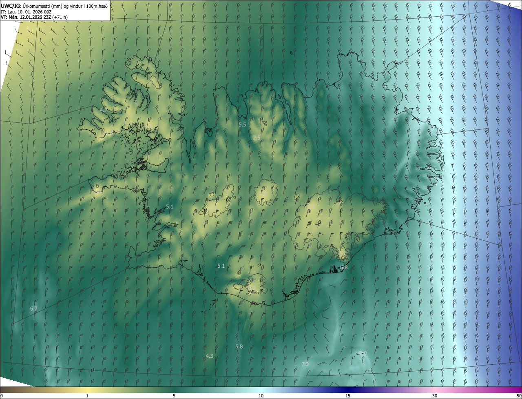
Task: Click the 9.0 value in the southern sea
Action: click(x=363, y=353)
